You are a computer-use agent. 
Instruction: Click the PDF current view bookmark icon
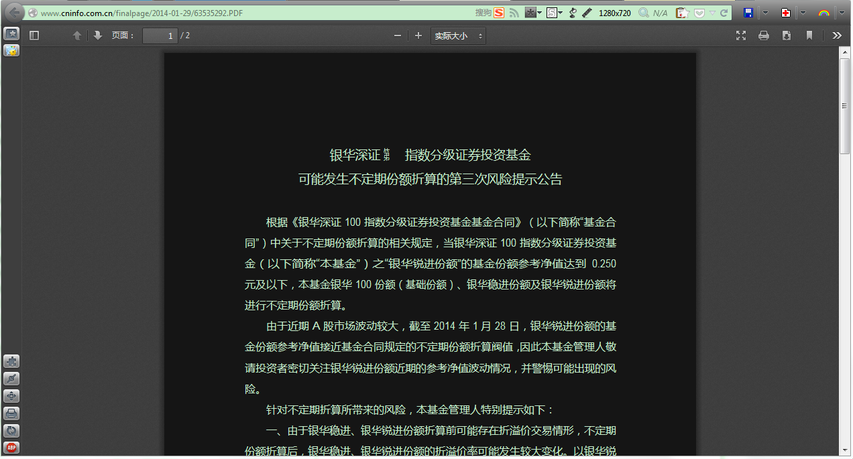[809, 36]
